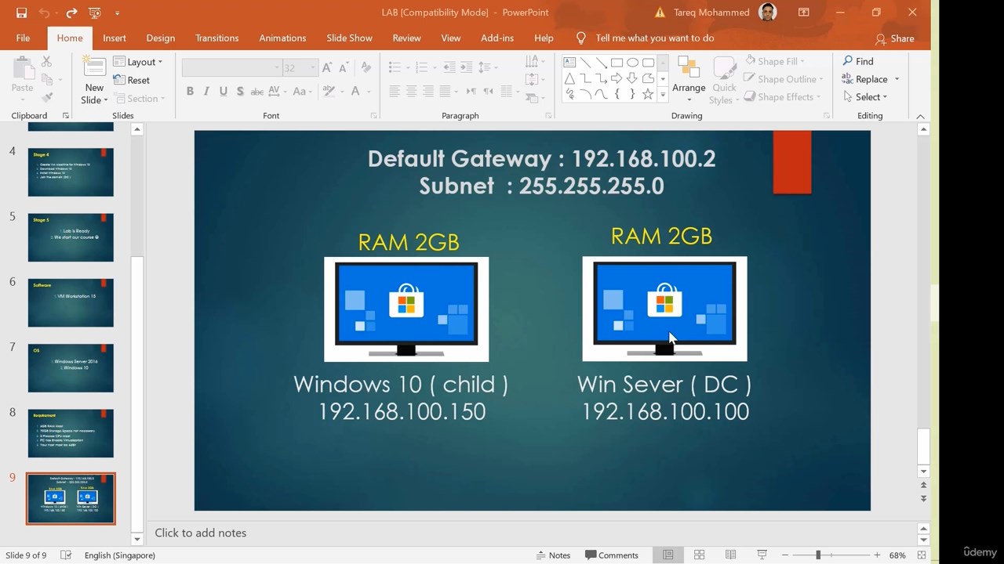1004x564 pixels.
Task: Switch to the Animations tab
Action: coord(282,38)
